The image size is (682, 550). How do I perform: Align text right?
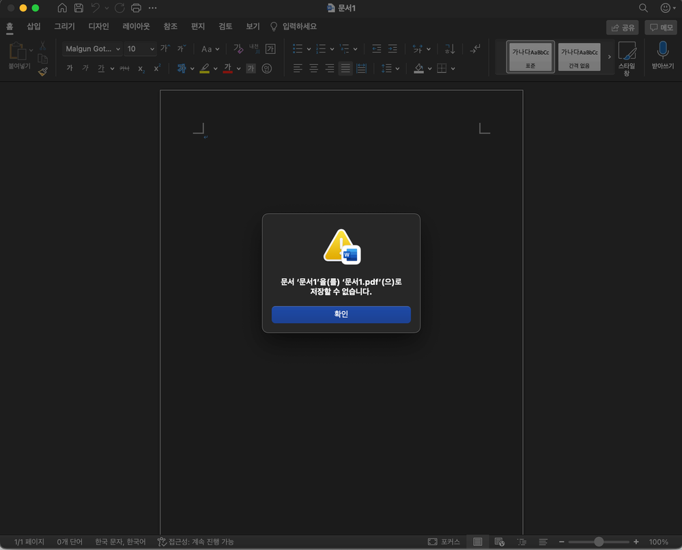coord(330,68)
